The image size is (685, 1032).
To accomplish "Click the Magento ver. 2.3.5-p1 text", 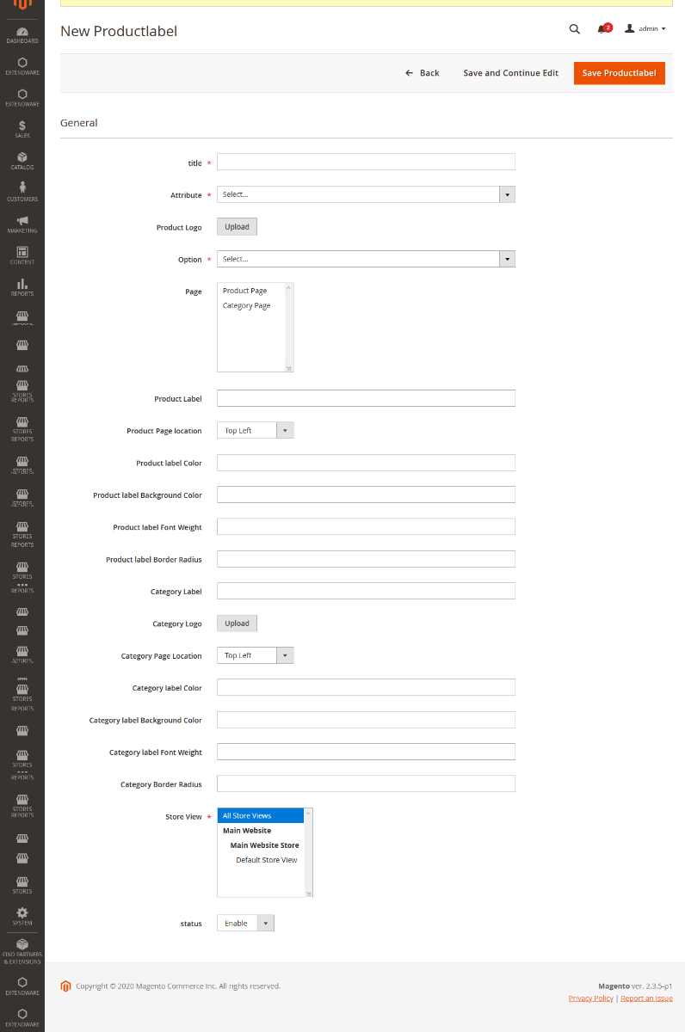I will (635, 986).
